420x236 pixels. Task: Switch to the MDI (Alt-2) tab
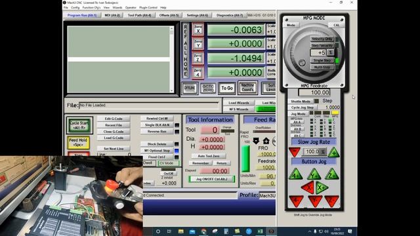(x=112, y=15)
